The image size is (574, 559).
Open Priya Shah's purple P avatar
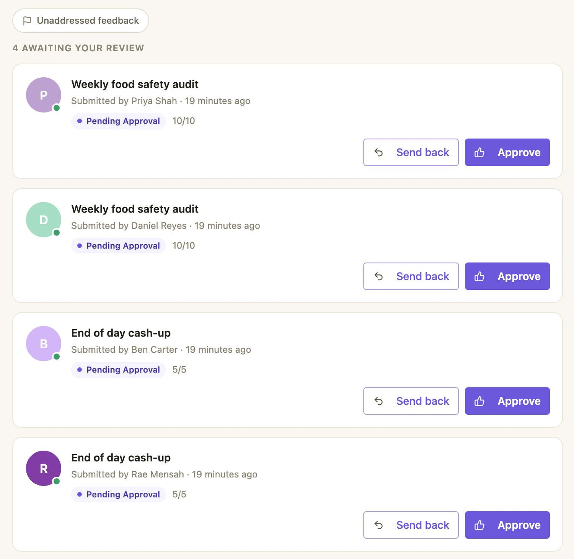click(44, 95)
